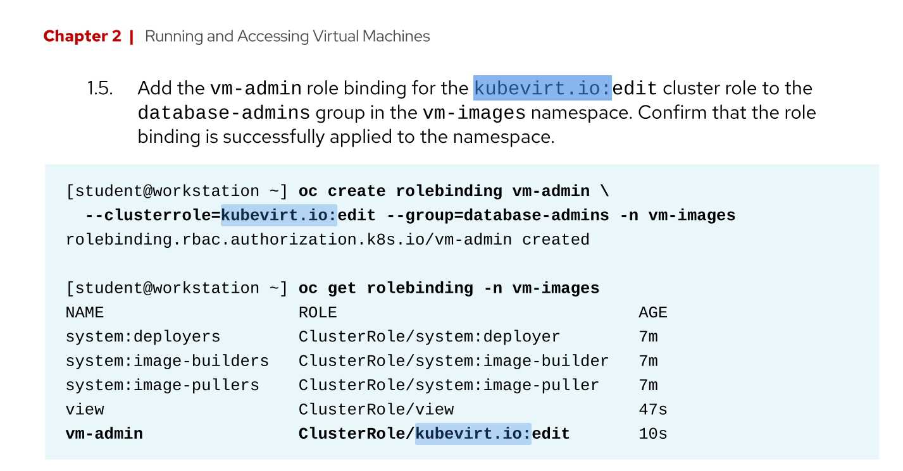
Task: Click the rolebinding.rbac.authorization.k8s.io/vm-admin created output line
Action: 327,240
